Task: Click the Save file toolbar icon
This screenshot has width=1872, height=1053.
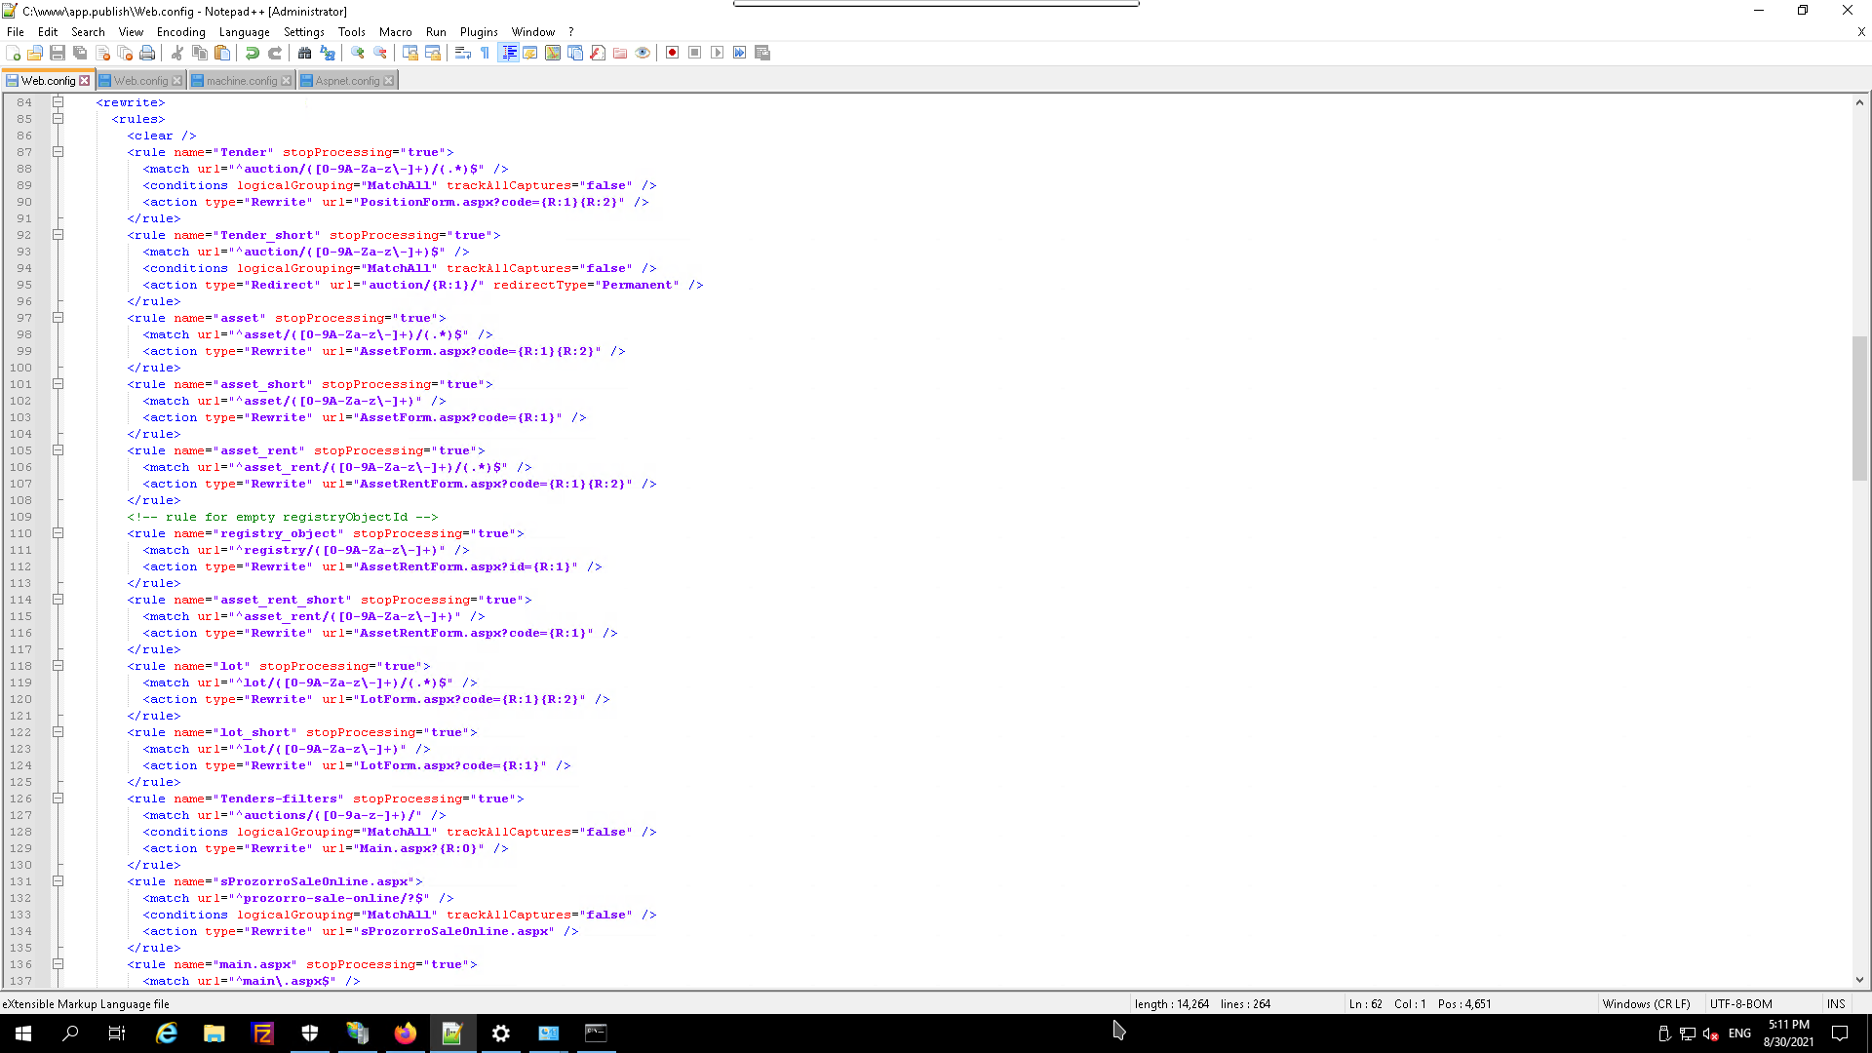Action: pyautogui.click(x=58, y=53)
